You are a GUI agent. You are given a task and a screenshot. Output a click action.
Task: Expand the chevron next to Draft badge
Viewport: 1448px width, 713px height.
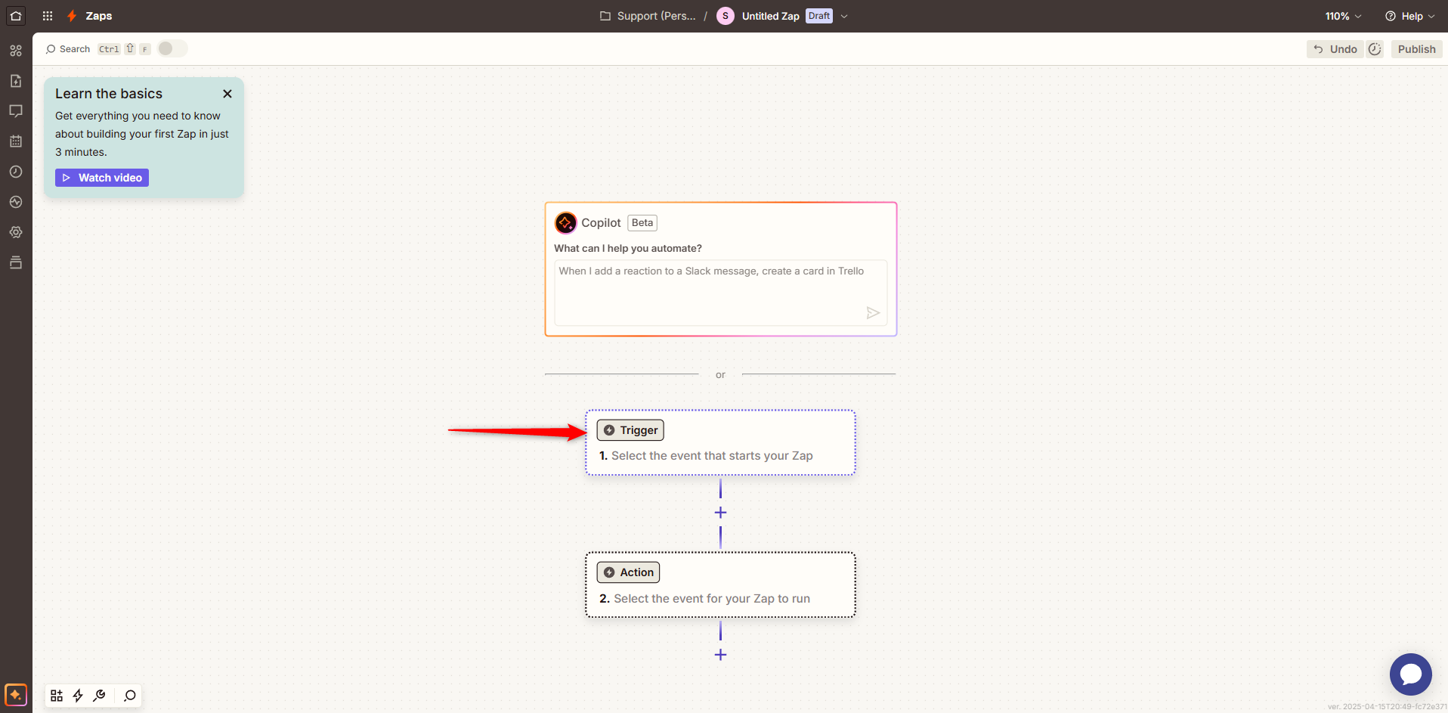(x=844, y=16)
